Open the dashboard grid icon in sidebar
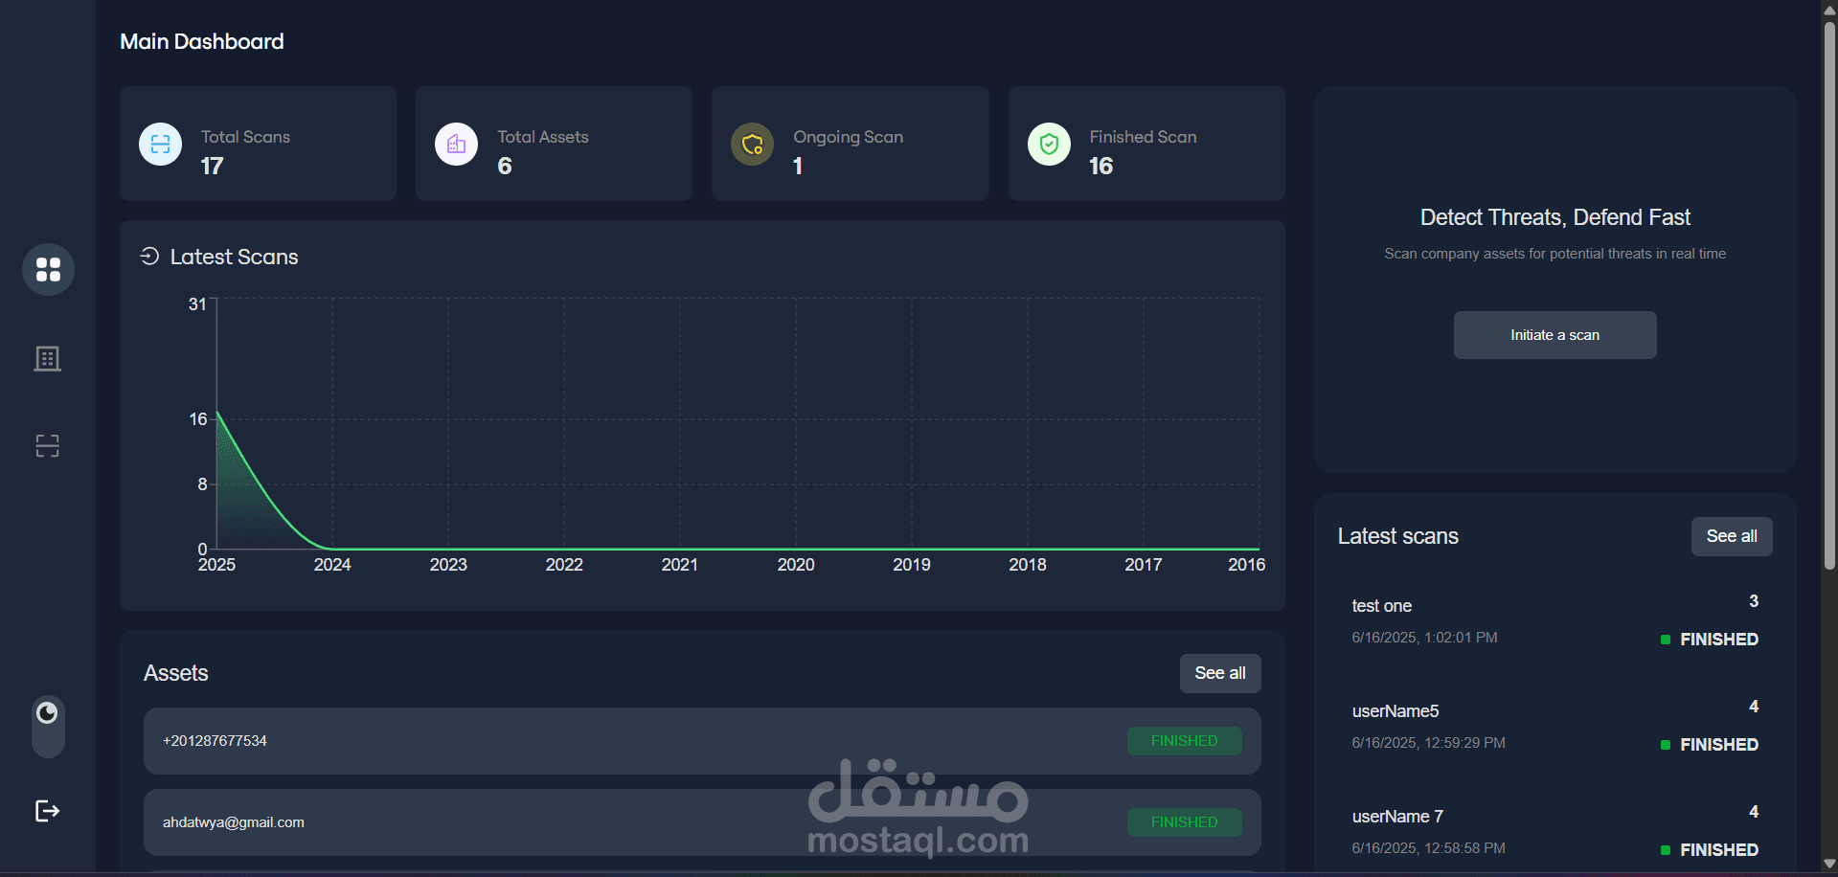 pos(48,269)
